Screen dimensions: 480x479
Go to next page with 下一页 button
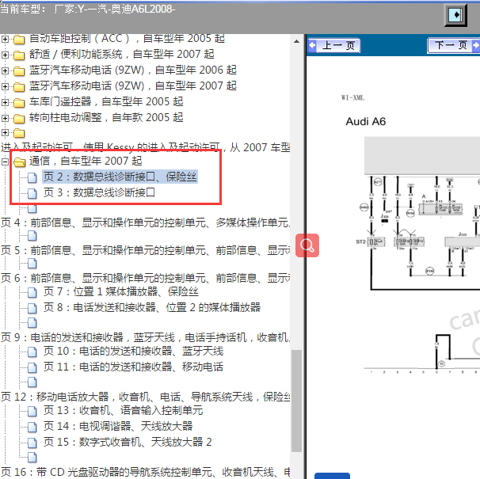(x=453, y=46)
